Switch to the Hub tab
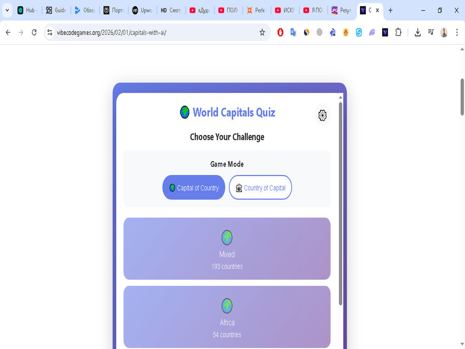This screenshot has height=349, width=465. (27, 10)
